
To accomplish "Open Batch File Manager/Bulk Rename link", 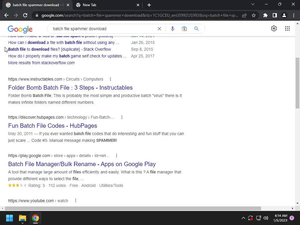I will pyautogui.click(x=82, y=164).
